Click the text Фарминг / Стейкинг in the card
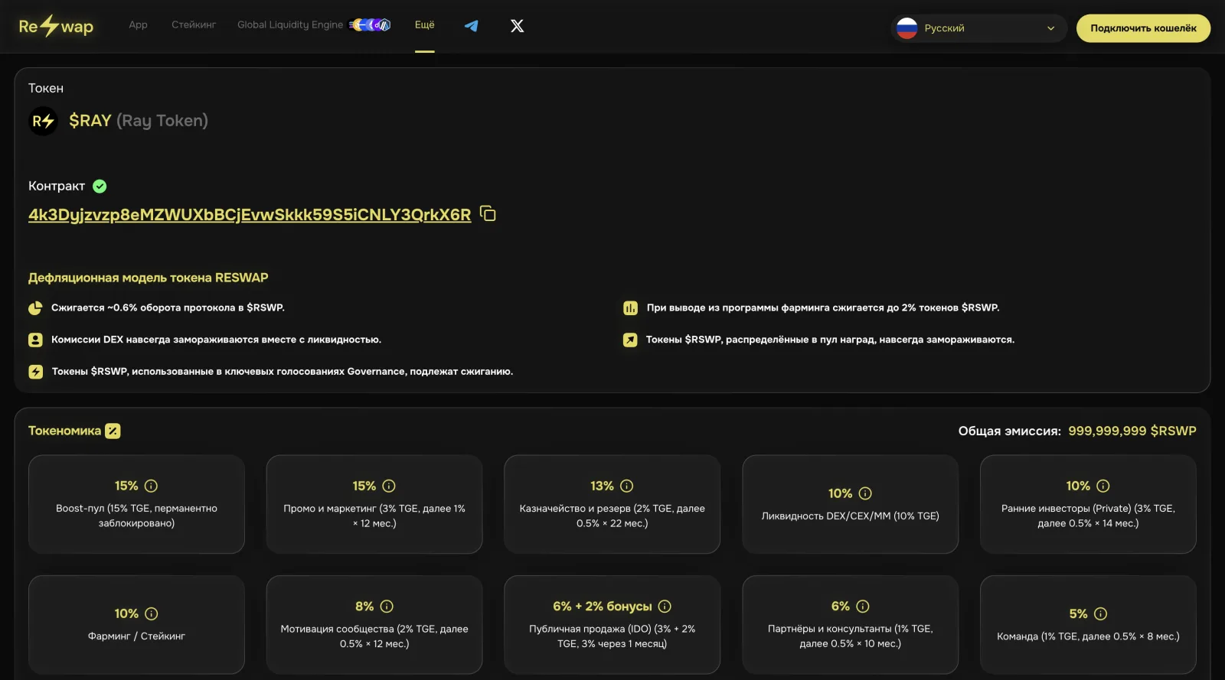 [x=136, y=636]
